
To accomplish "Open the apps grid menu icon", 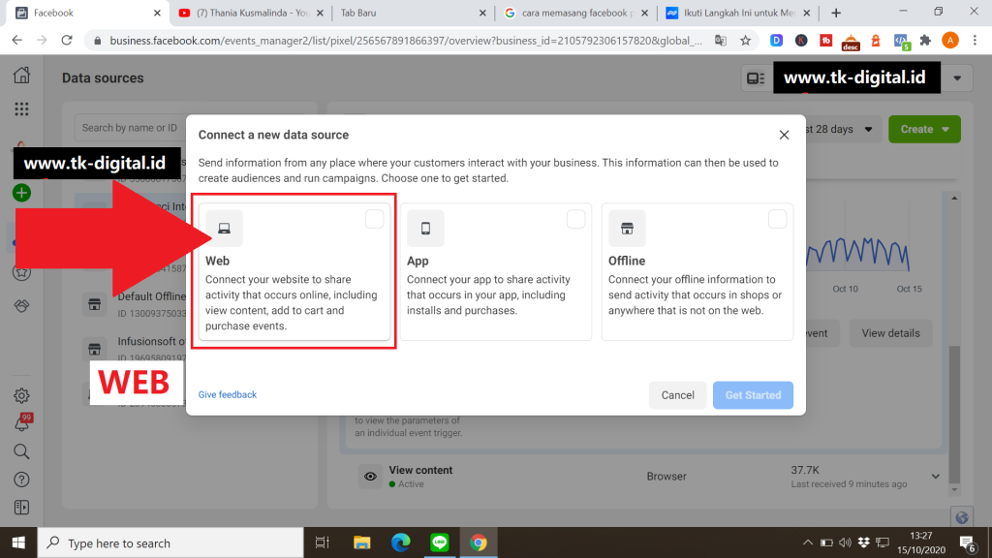I will [x=21, y=109].
